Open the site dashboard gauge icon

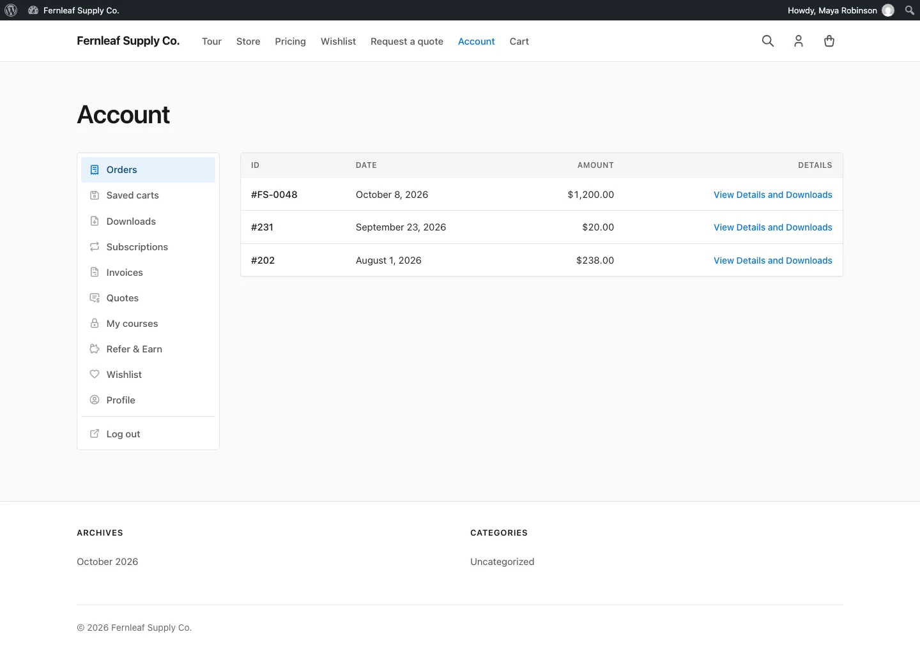[33, 10]
